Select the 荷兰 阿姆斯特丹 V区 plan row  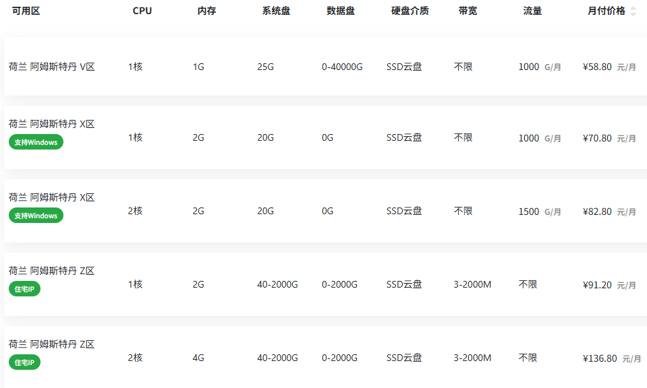(326, 66)
